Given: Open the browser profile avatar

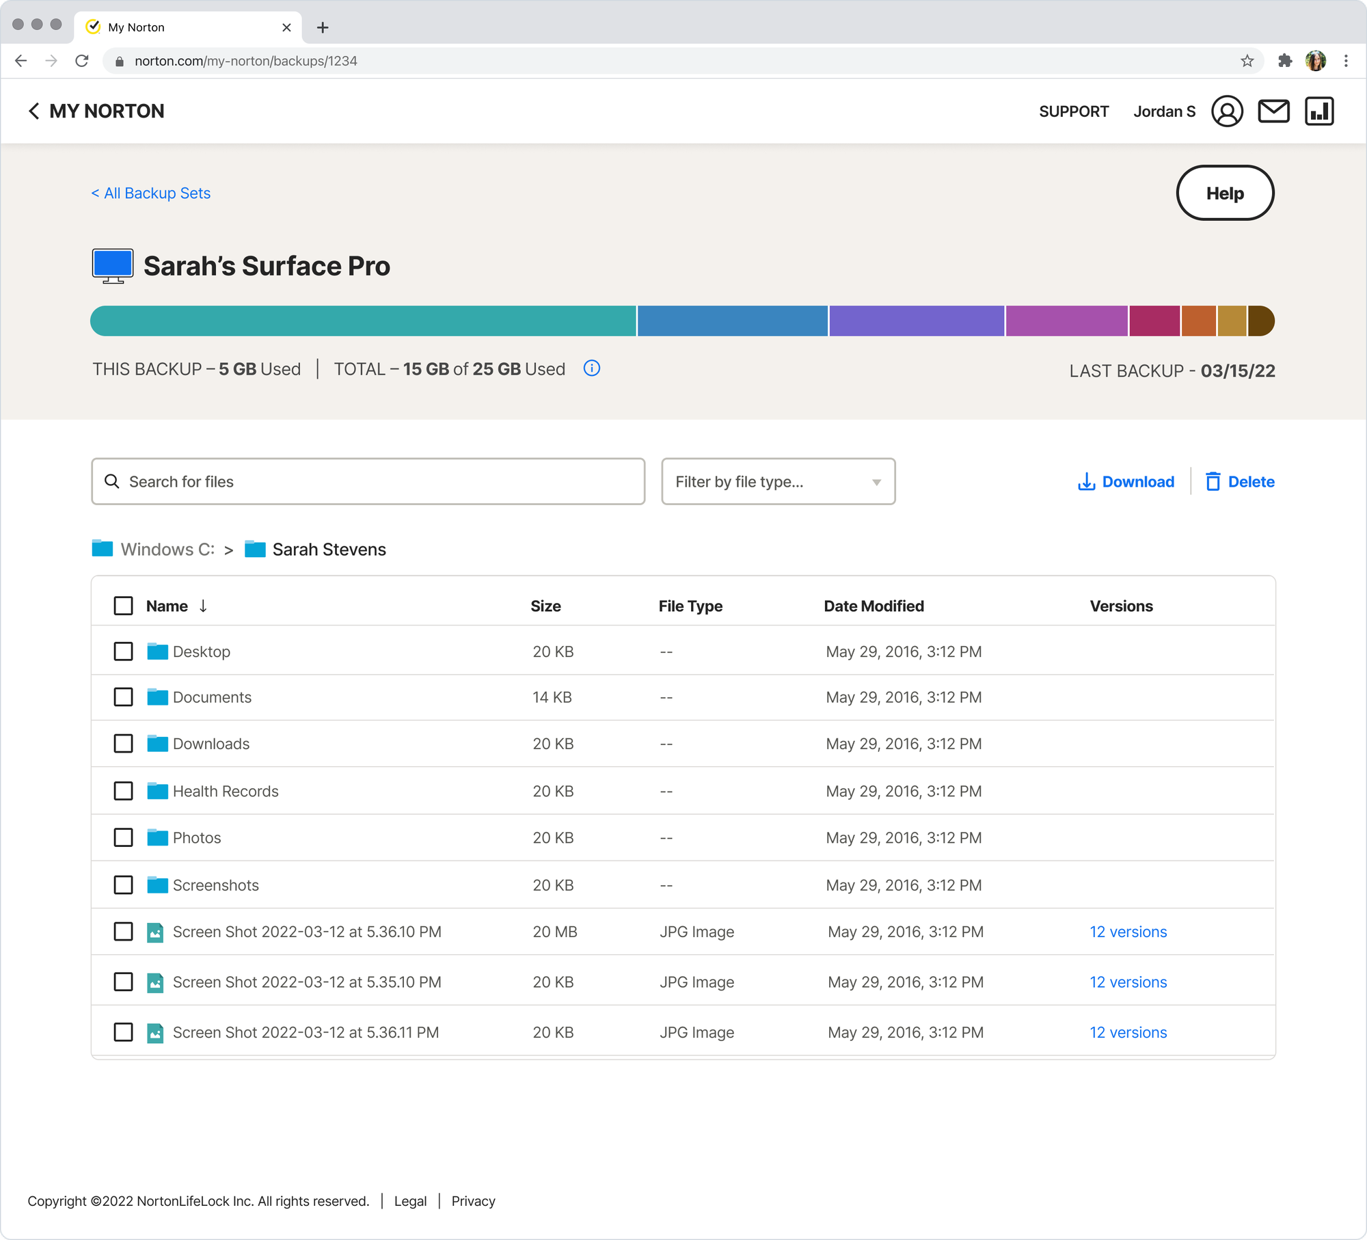Looking at the screenshot, I should 1316,61.
